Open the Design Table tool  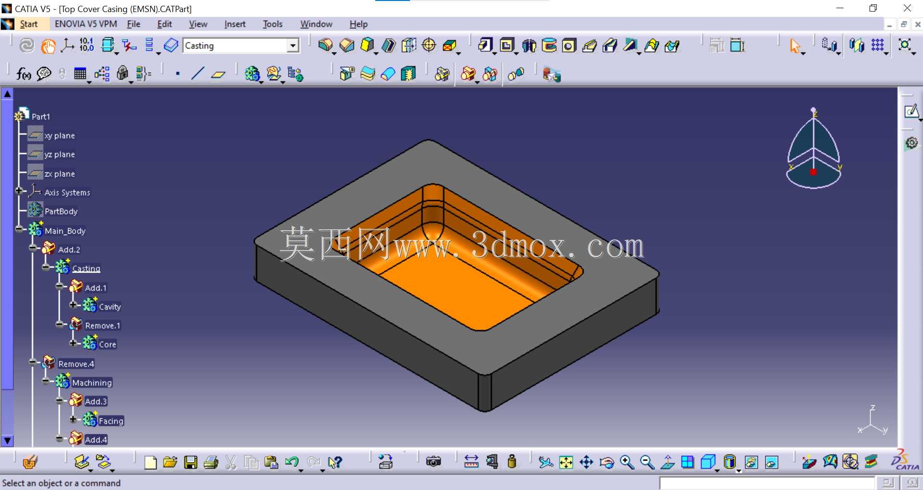click(80, 74)
